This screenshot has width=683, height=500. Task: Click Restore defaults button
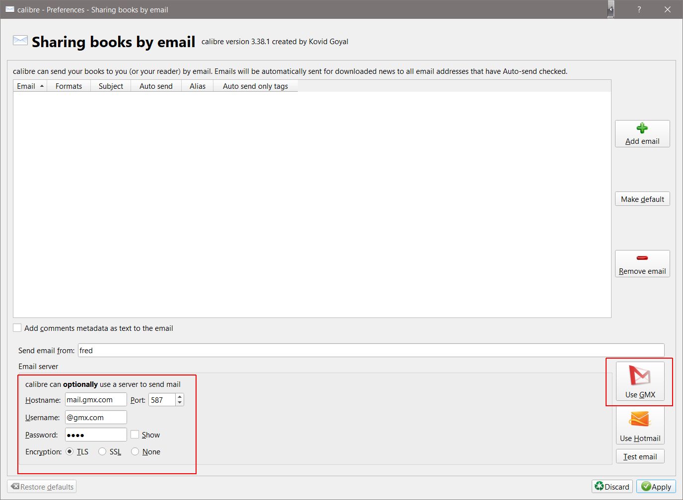42,487
